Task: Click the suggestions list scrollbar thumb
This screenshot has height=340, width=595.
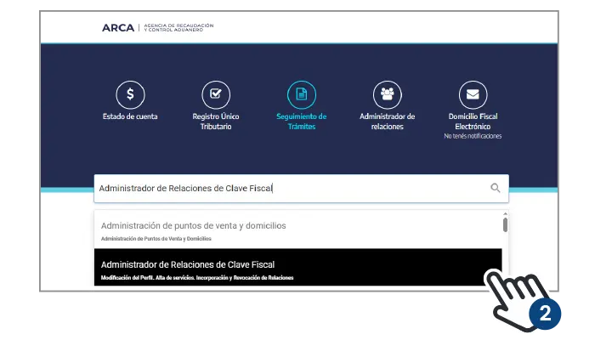Action: (505, 224)
